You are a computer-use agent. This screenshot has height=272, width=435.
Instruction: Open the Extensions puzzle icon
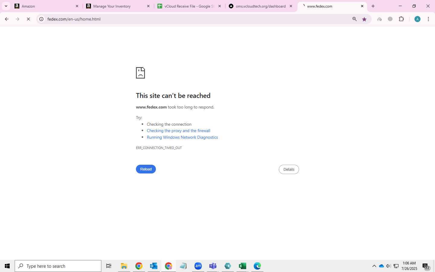pyautogui.click(x=401, y=19)
